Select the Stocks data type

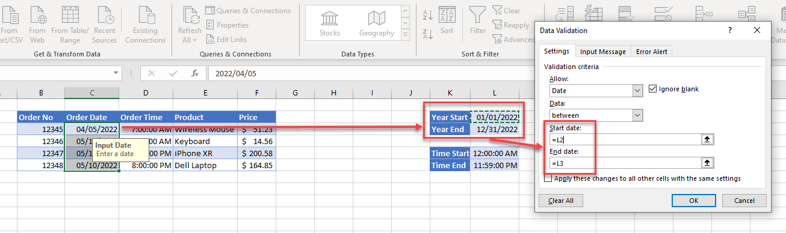330,24
